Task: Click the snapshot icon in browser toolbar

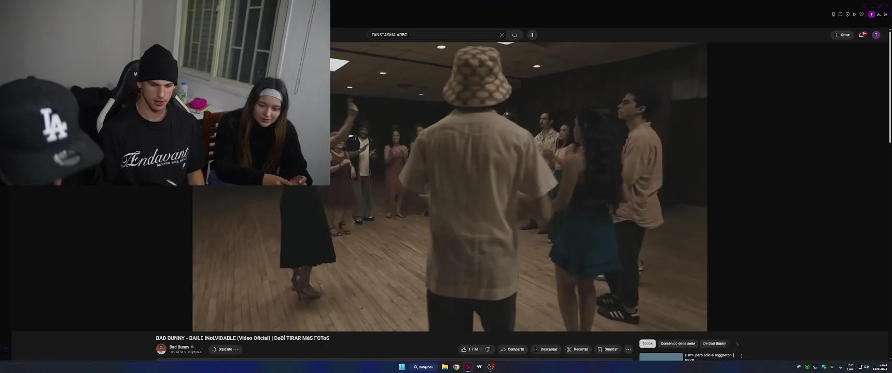Action: pos(840,15)
